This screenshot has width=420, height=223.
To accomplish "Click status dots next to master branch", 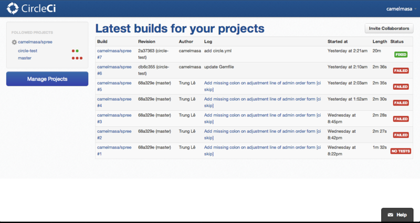I will pos(77,58).
